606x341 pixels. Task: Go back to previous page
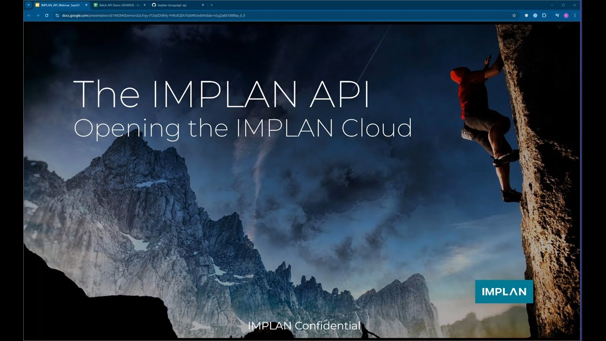[x=29, y=15]
